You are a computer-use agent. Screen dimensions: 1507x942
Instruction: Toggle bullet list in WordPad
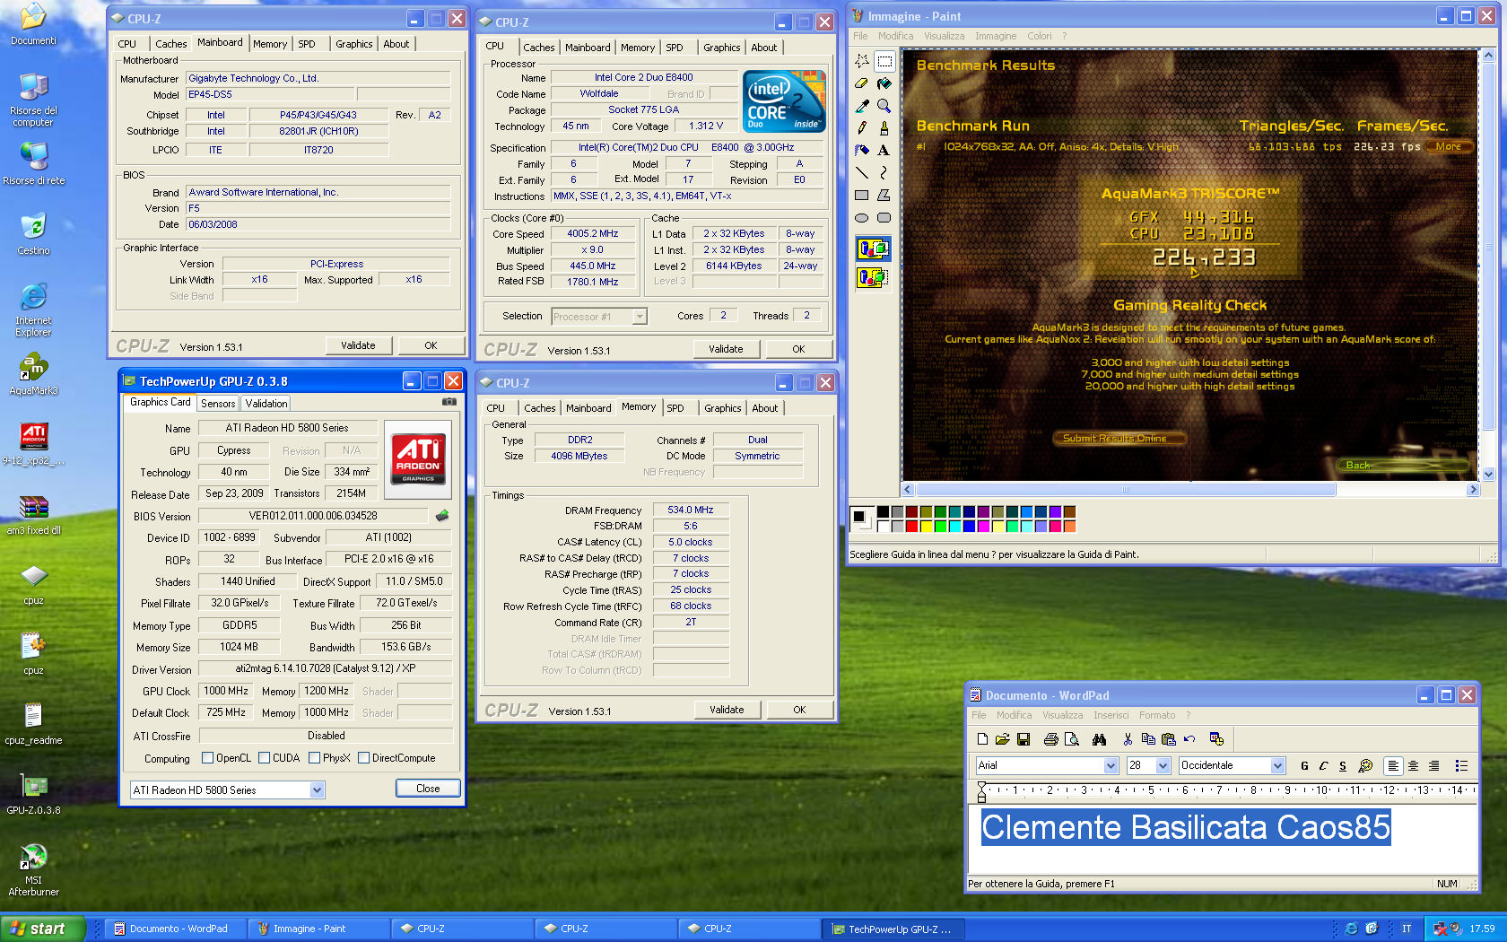point(1461,765)
